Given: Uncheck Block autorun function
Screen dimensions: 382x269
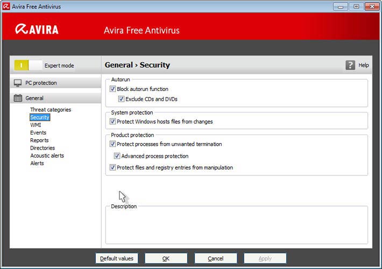Looking at the screenshot, I should click(x=112, y=89).
